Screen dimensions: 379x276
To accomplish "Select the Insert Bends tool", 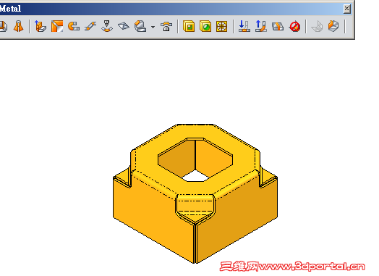I will 333,26.
